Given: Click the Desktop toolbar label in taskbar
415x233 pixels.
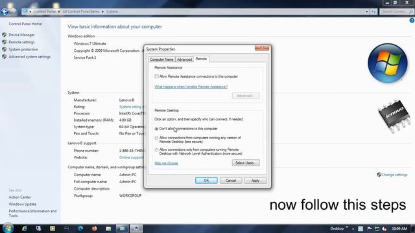Looking at the screenshot, I should (x=337, y=228).
